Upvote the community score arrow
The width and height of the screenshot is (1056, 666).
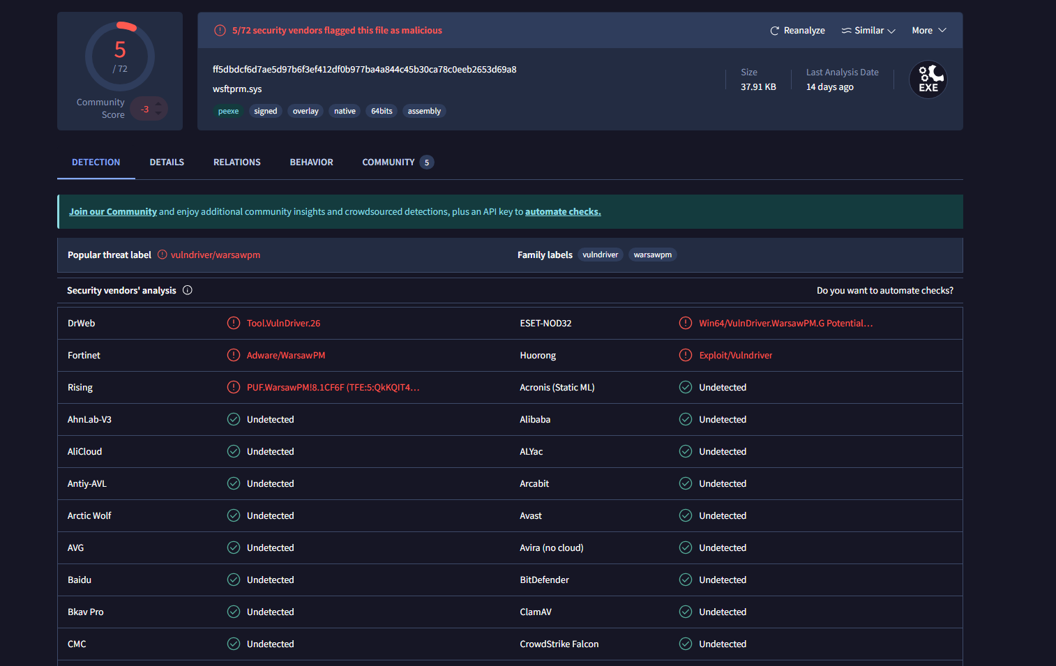coord(158,105)
